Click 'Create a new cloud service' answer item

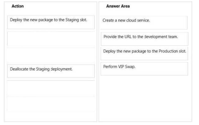click(x=144, y=23)
